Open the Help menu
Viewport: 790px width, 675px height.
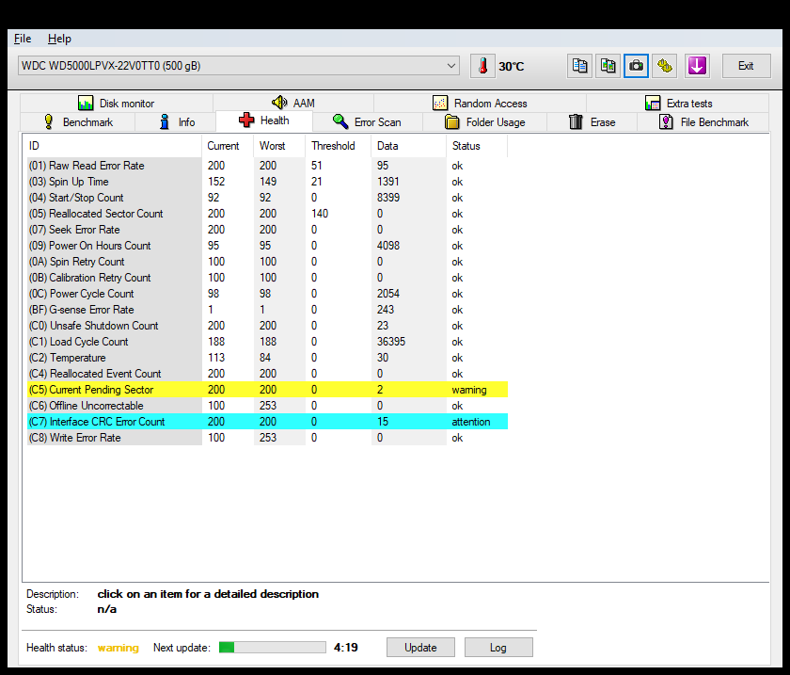(59, 39)
